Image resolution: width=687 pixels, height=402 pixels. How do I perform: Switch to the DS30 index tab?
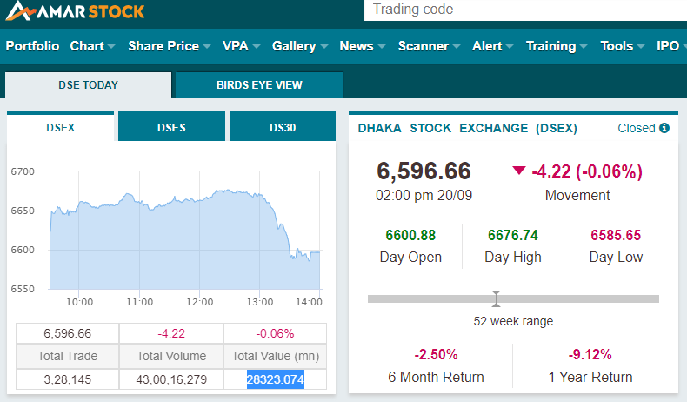[283, 127]
